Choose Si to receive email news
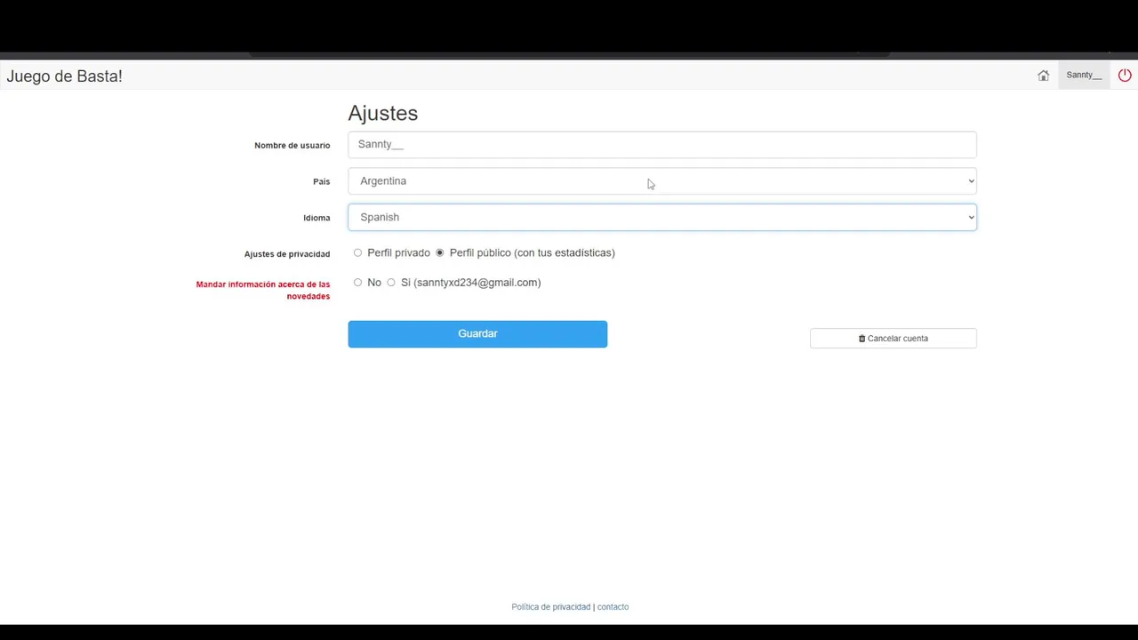This screenshot has width=1138, height=640. click(391, 283)
